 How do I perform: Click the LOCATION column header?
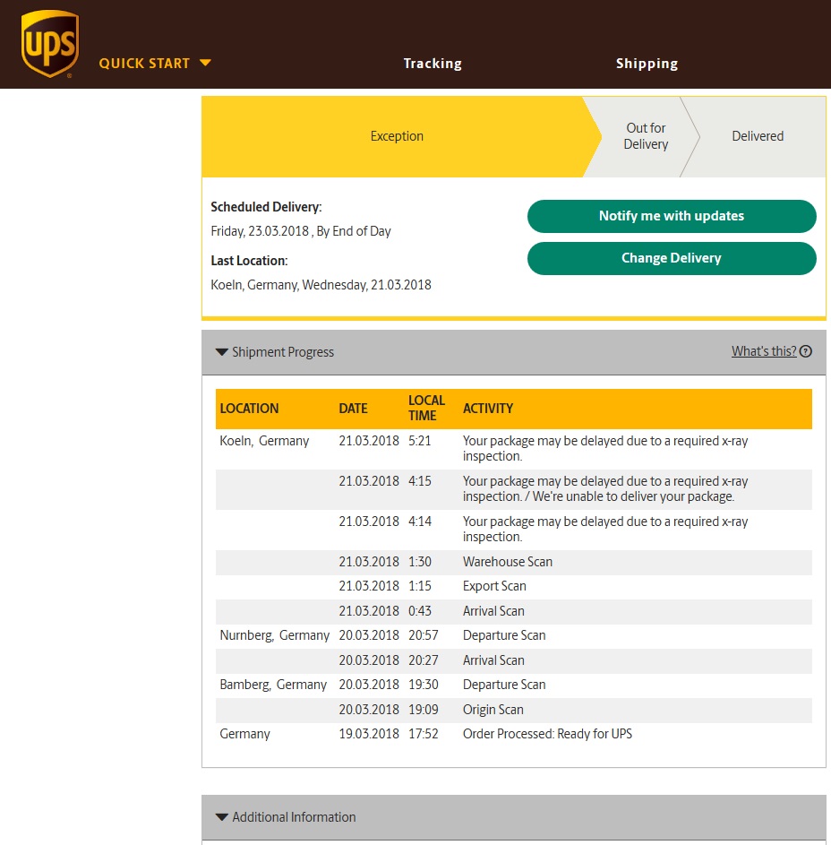(x=249, y=409)
